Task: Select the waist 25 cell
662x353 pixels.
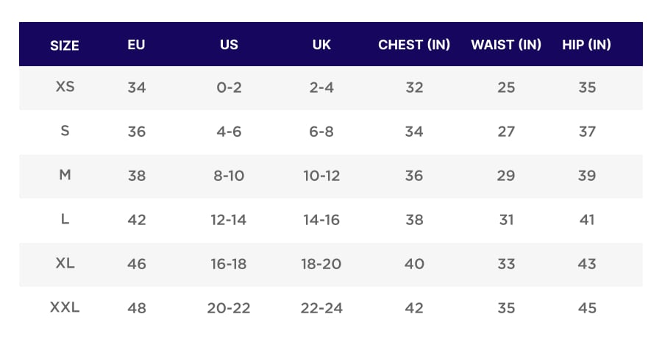Action: pyautogui.click(x=506, y=88)
